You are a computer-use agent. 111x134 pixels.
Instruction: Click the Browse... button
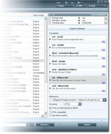click(x=45, y=125)
